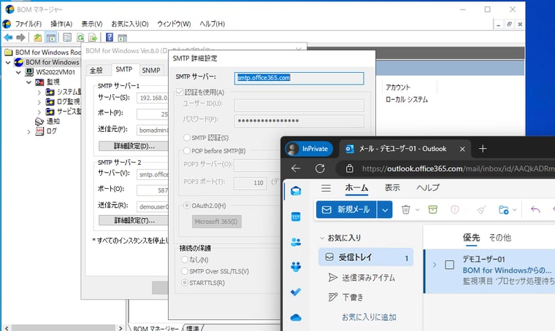Click the Sweep broom icon in Outlook ribbon
The image size is (555, 331).
click(481, 209)
